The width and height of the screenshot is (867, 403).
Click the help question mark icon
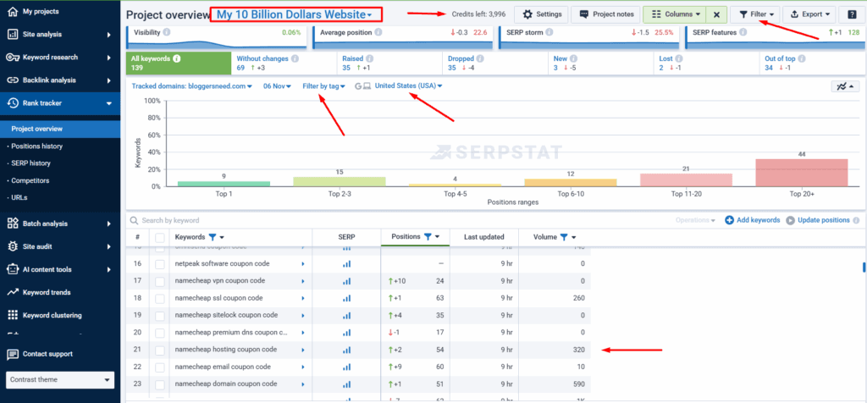tap(850, 14)
